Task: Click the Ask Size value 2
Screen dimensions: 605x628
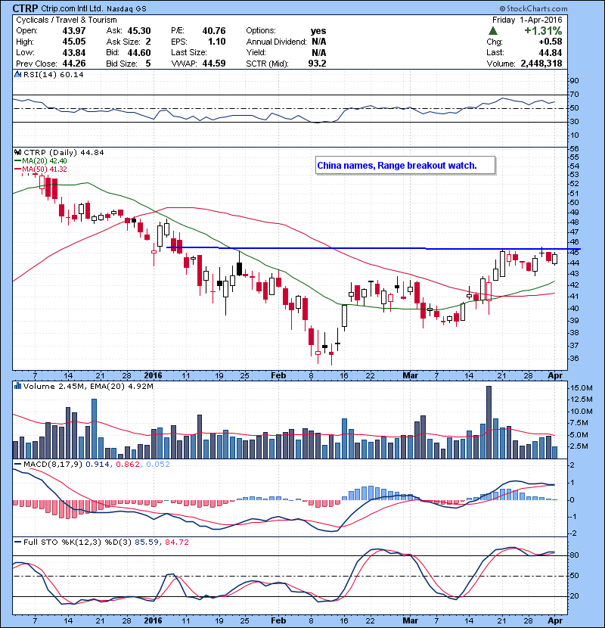Action: point(148,42)
